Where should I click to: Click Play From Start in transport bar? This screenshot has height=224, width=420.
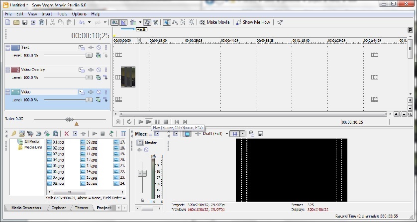pyautogui.click(x=140, y=122)
